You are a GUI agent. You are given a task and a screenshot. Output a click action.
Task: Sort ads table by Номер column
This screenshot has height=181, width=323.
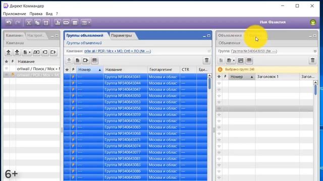click(242, 76)
